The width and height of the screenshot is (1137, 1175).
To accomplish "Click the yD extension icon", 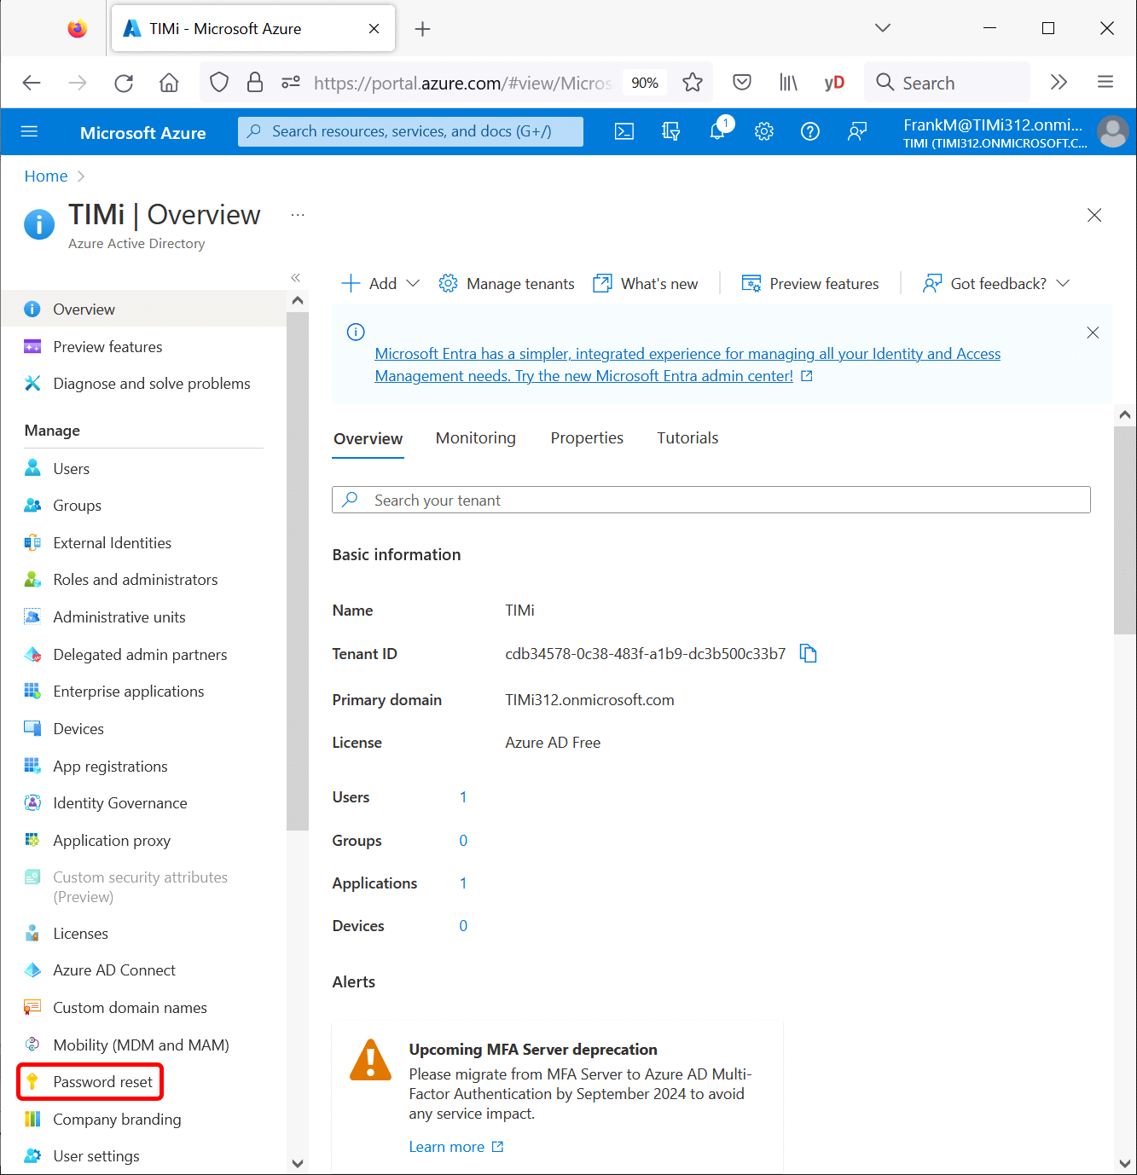I will click(x=834, y=83).
